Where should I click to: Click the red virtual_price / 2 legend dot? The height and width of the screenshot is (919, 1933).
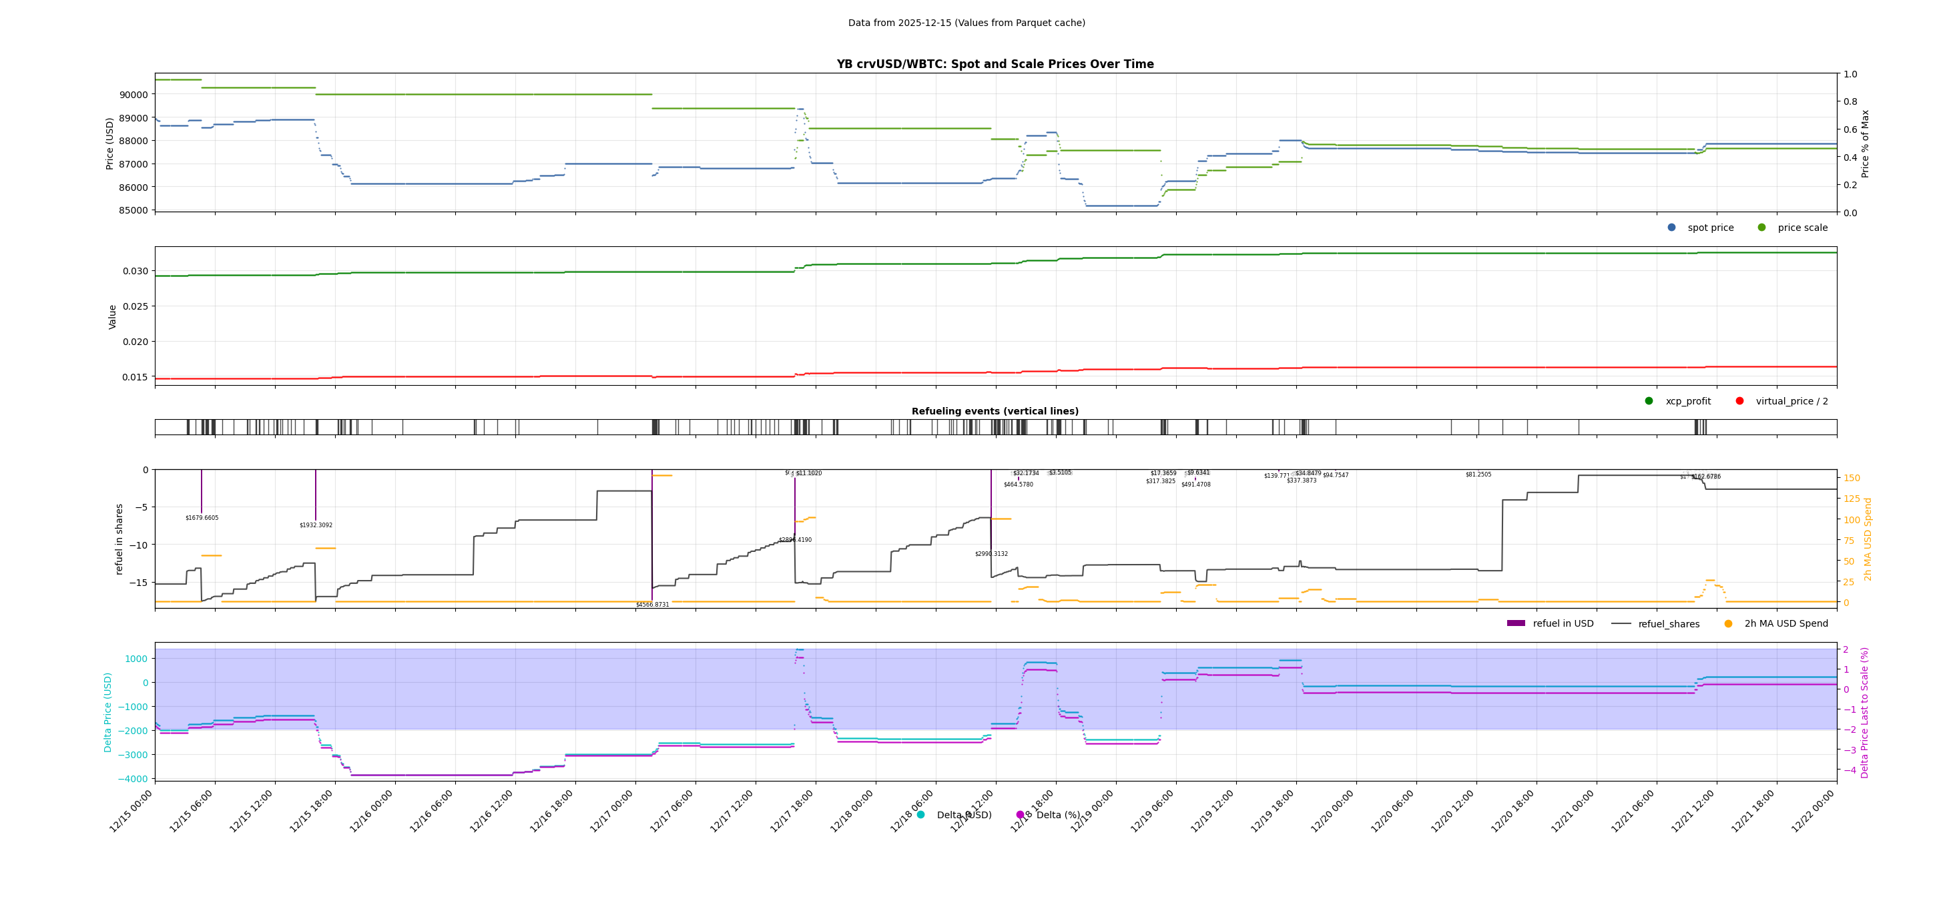coord(1739,400)
